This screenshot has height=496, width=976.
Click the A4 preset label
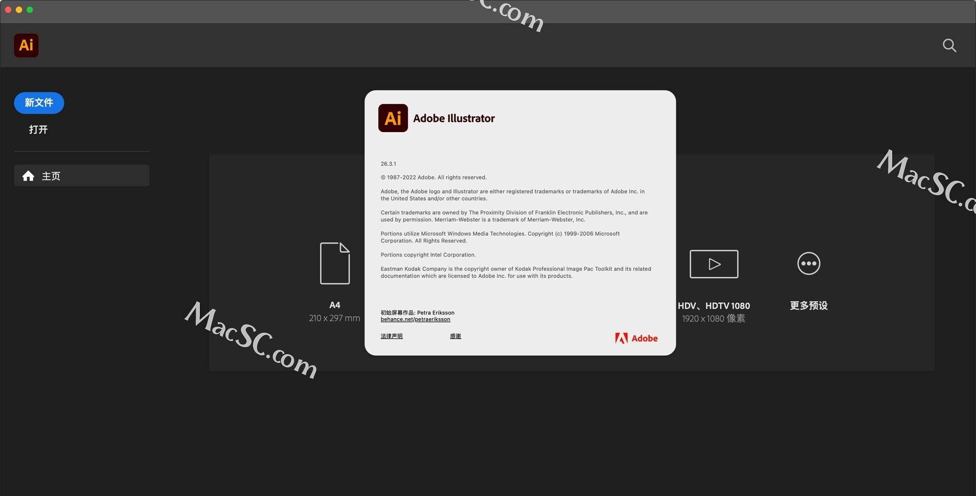coord(334,305)
